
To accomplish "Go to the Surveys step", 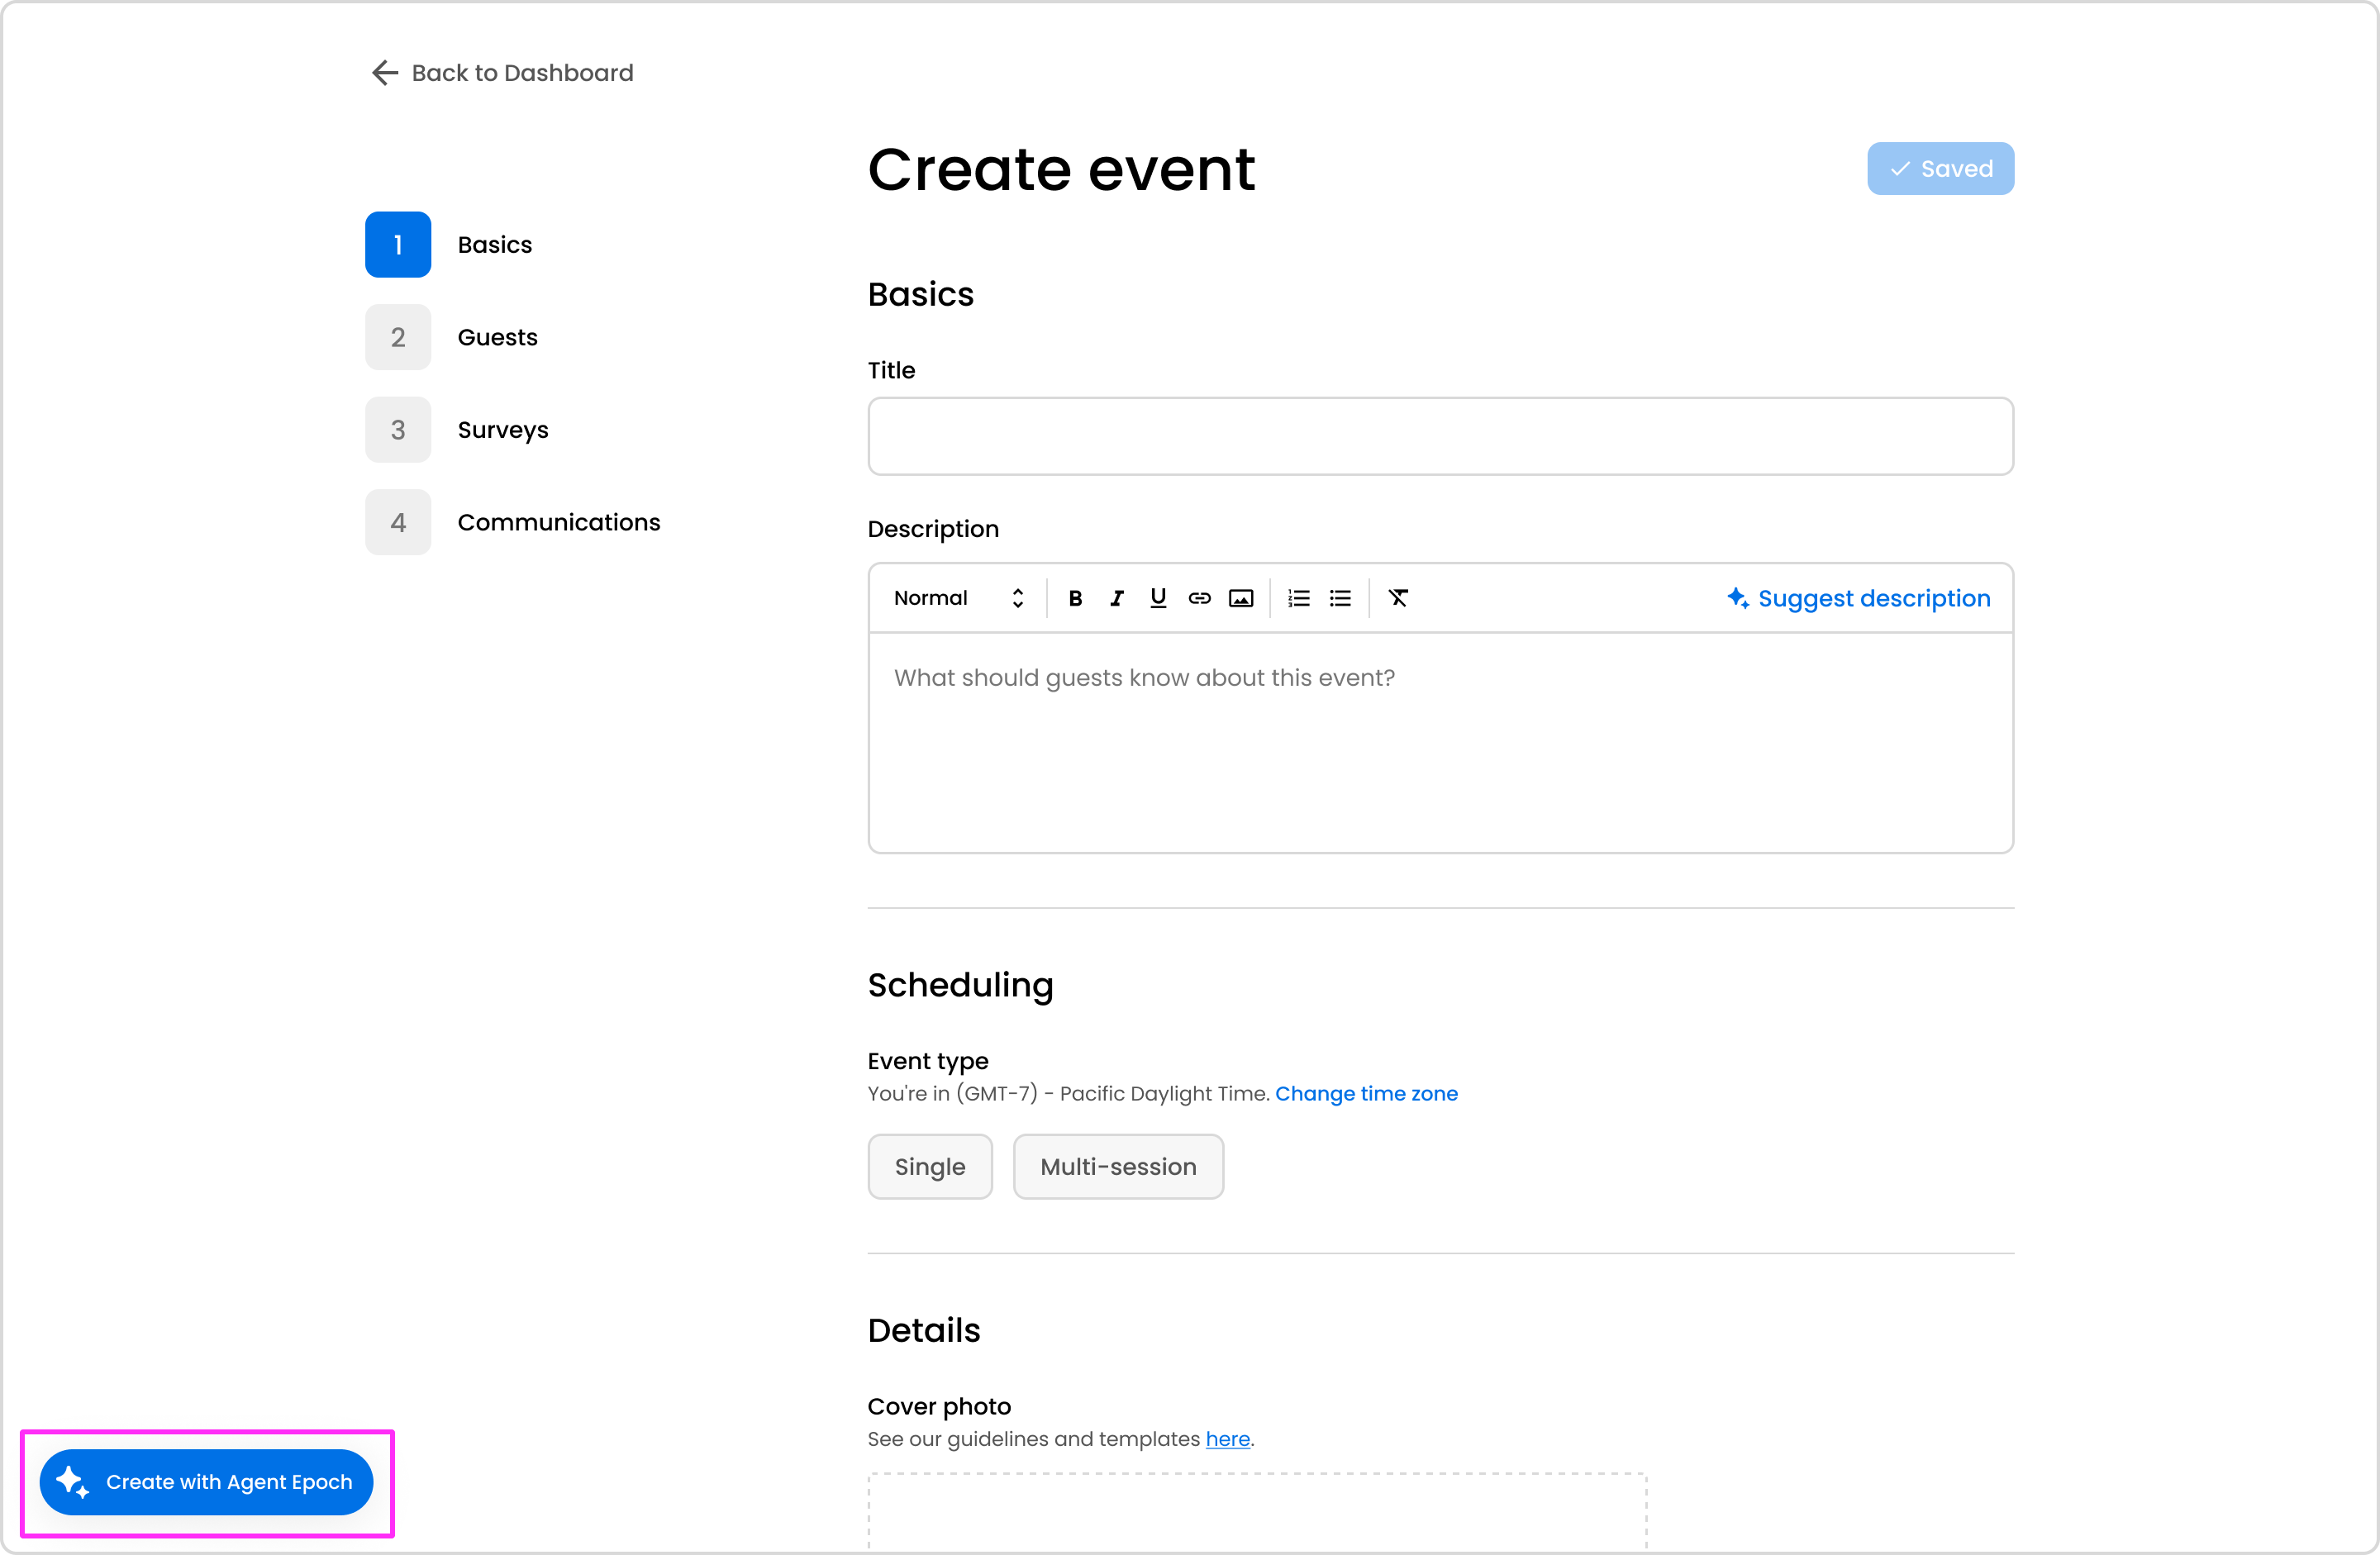I will (502, 430).
